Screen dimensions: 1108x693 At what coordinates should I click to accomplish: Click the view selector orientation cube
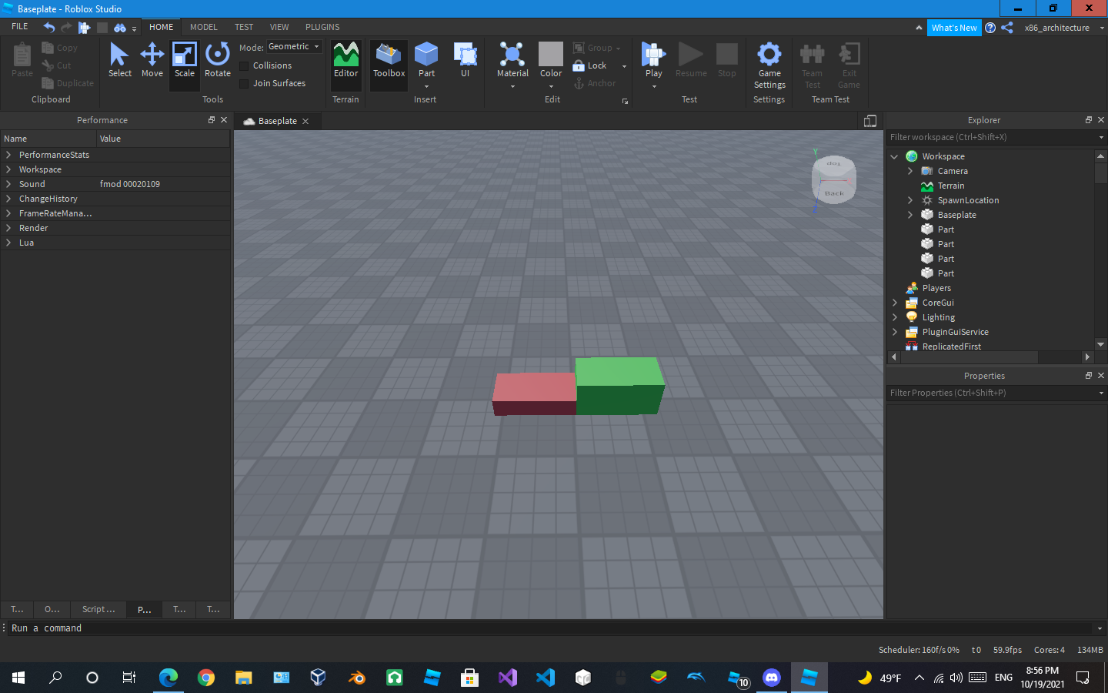coord(834,180)
